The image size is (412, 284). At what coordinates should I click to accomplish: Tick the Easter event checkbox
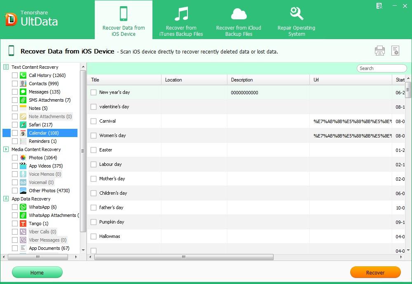[x=94, y=150]
